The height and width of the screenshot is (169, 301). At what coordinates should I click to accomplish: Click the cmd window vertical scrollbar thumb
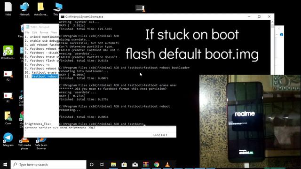272,26
